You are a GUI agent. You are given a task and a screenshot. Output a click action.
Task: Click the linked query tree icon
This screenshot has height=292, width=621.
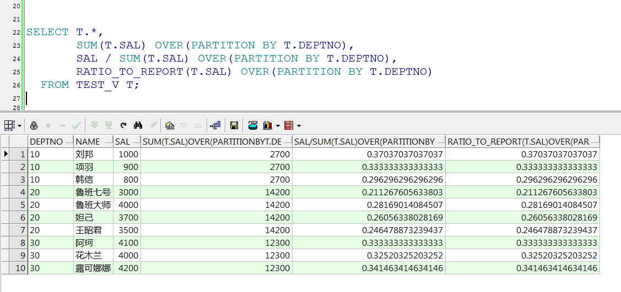click(x=215, y=125)
